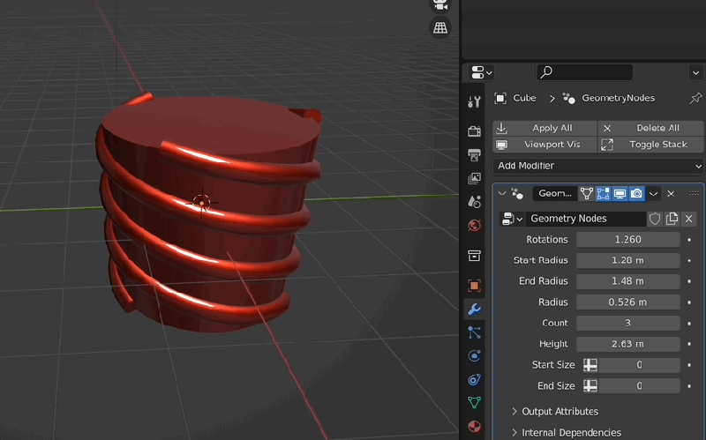Grab the modifier panel drag handle
The width and height of the screenshot is (706, 440).
694,193
